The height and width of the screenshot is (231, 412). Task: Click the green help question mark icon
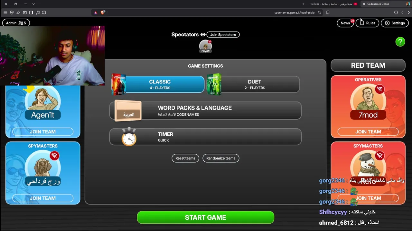pos(400,42)
